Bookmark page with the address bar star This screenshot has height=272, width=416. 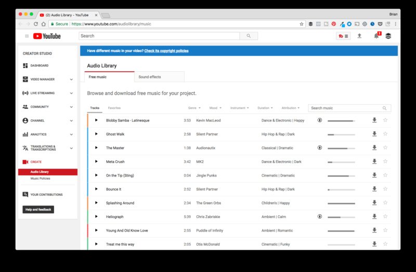click(302, 24)
